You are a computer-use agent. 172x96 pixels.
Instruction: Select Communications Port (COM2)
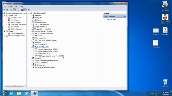click(x=48, y=51)
